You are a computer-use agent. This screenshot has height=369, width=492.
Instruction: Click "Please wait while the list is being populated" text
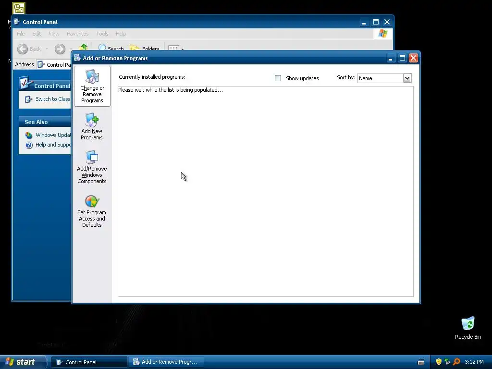click(x=171, y=90)
